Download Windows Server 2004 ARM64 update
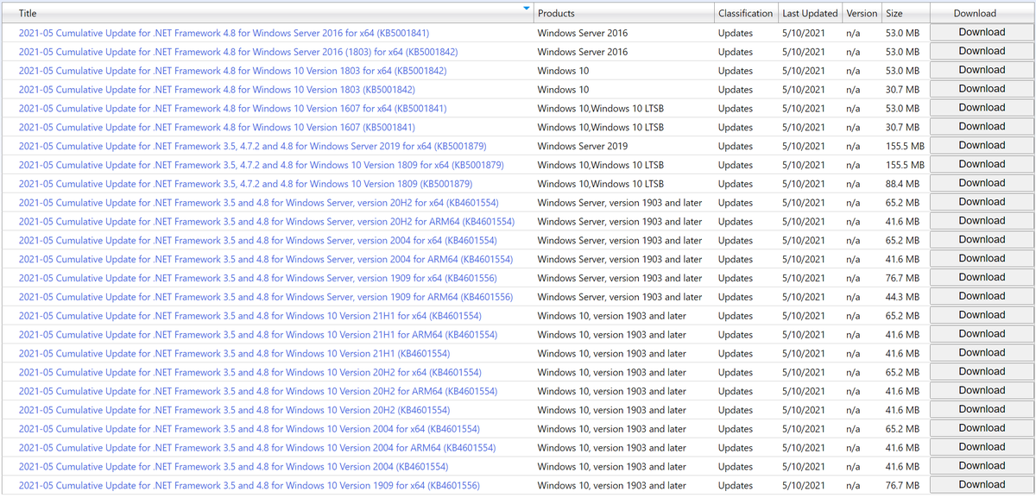 (x=982, y=259)
